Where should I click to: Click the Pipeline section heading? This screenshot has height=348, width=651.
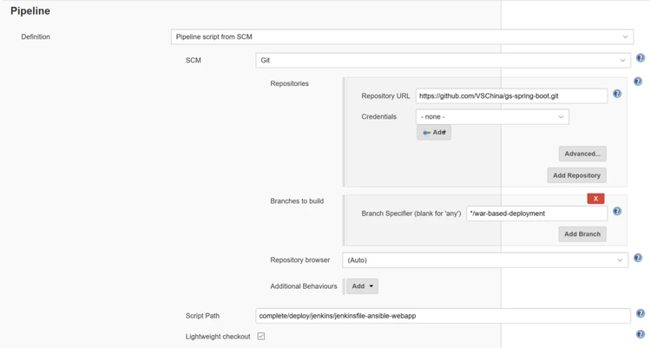point(30,10)
